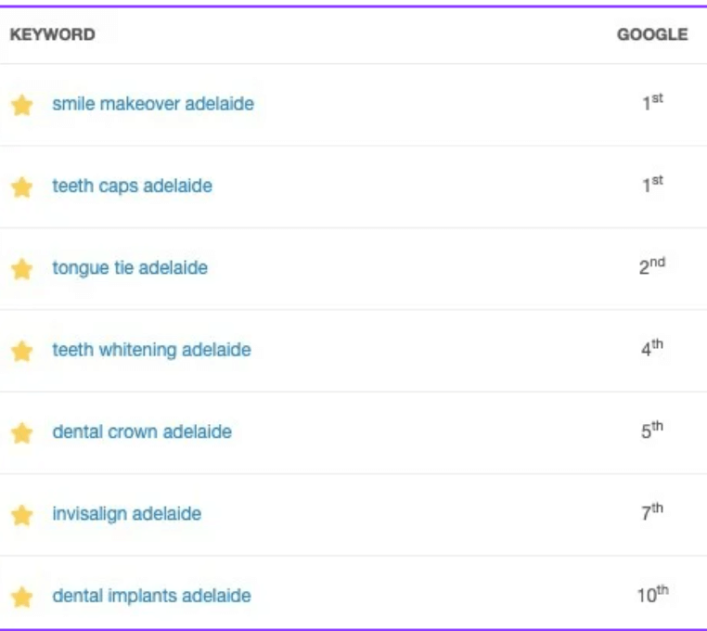This screenshot has height=631, width=707.
Task: Click the 2nd rank for tongue tie adelaide
Action: click(x=652, y=267)
